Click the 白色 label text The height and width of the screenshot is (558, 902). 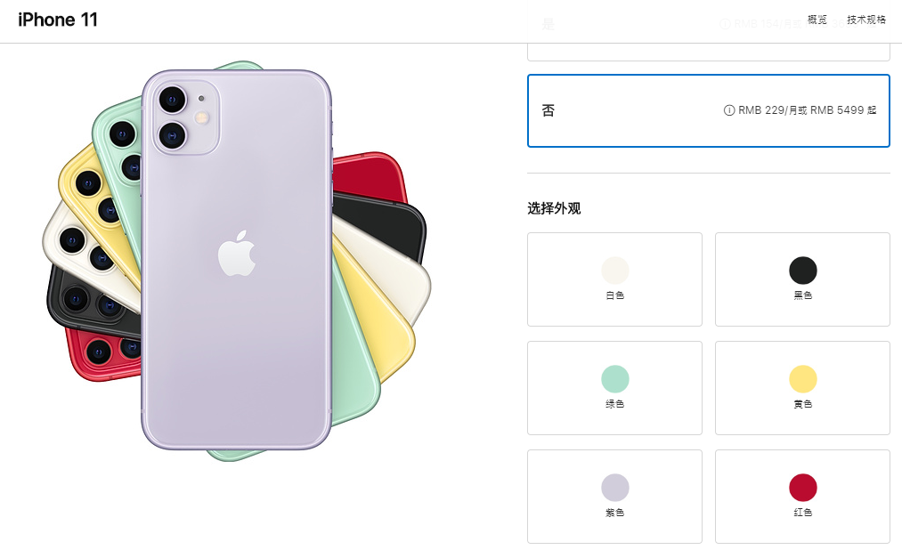click(615, 295)
